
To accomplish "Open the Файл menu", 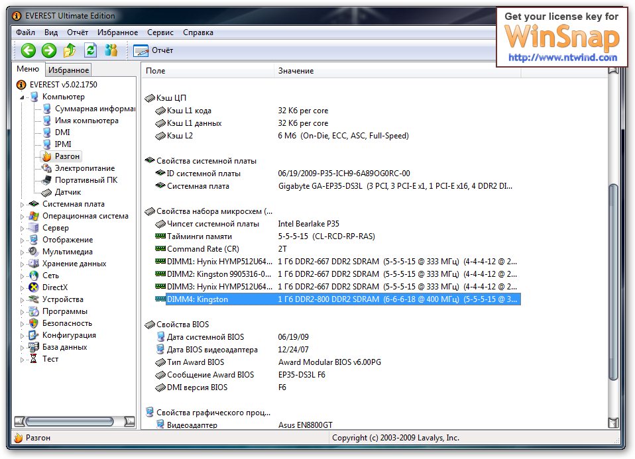I will (25, 32).
